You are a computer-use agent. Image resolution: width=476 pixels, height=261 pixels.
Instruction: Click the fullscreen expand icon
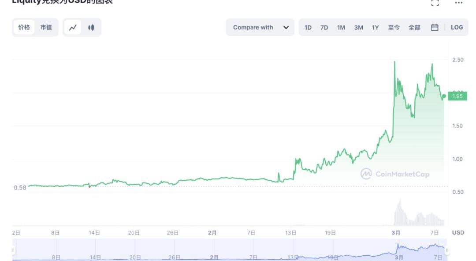(x=435, y=3)
